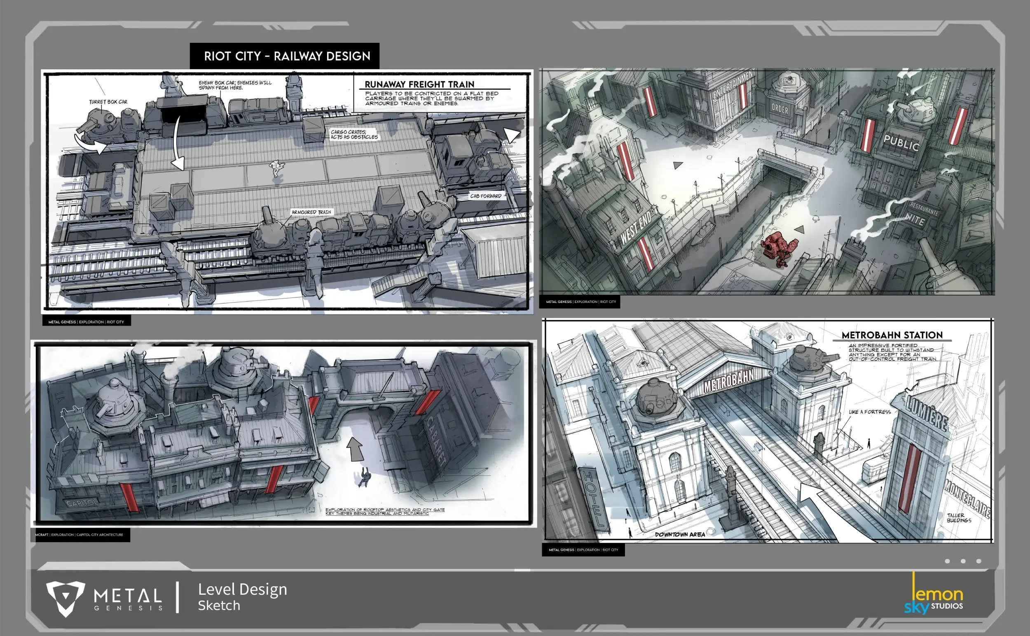
Task: Click the 'TURRET BOX CAR' label
Action: [x=108, y=102]
